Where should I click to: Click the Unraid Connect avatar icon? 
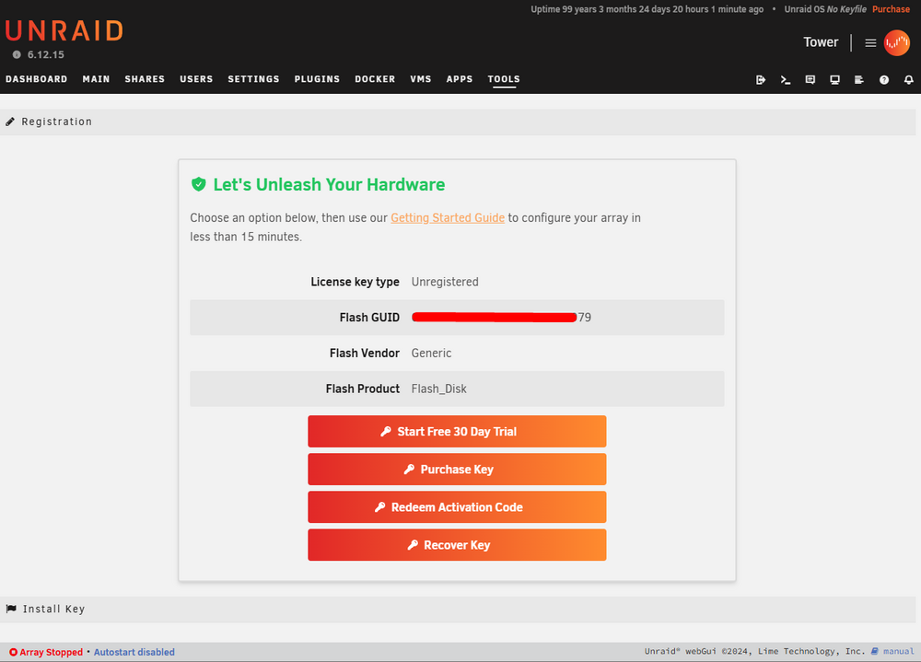click(x=897, y=43)
